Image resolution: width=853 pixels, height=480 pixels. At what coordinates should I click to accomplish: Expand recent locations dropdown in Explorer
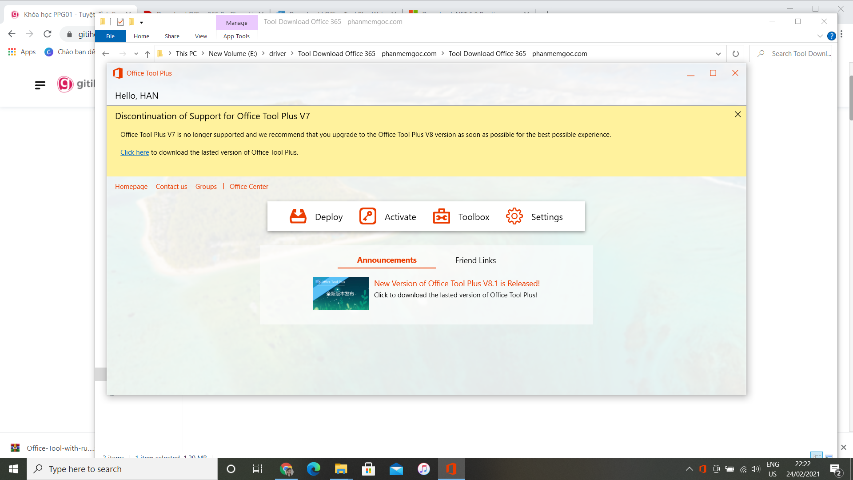(136, 54)
